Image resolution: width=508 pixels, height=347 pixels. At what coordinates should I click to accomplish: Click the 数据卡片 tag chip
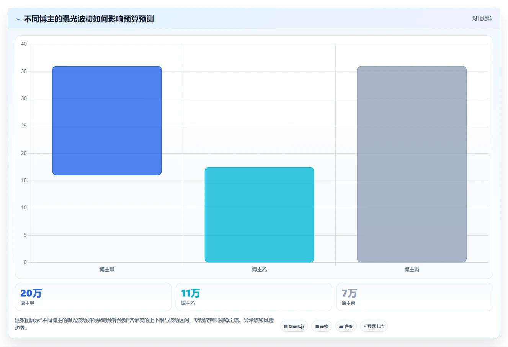click(374, 326)
